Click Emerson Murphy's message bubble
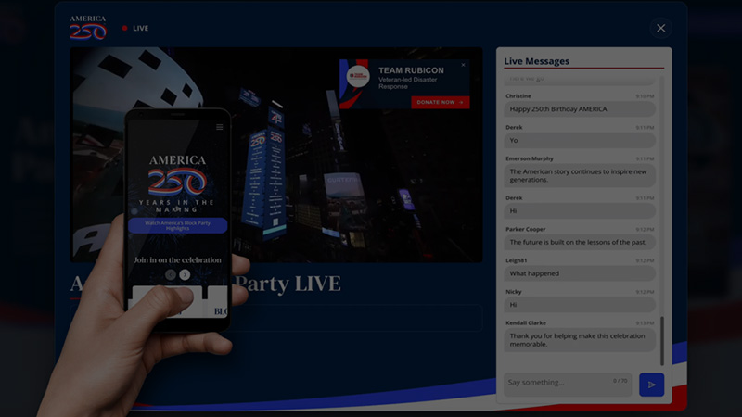 580,175
